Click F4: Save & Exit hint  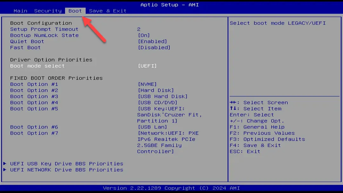255,145
